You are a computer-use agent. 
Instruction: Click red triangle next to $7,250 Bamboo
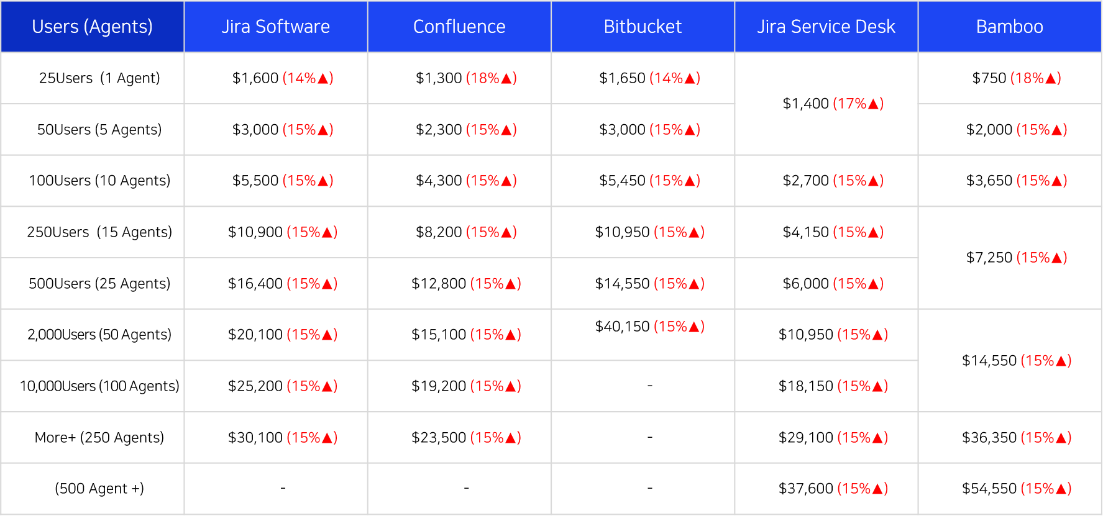point(1057,258)
